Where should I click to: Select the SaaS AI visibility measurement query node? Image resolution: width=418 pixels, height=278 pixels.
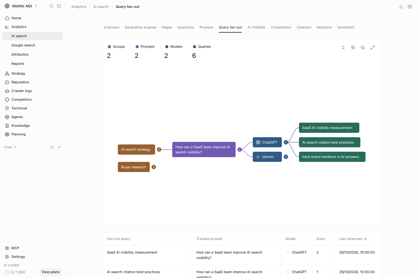329,128
